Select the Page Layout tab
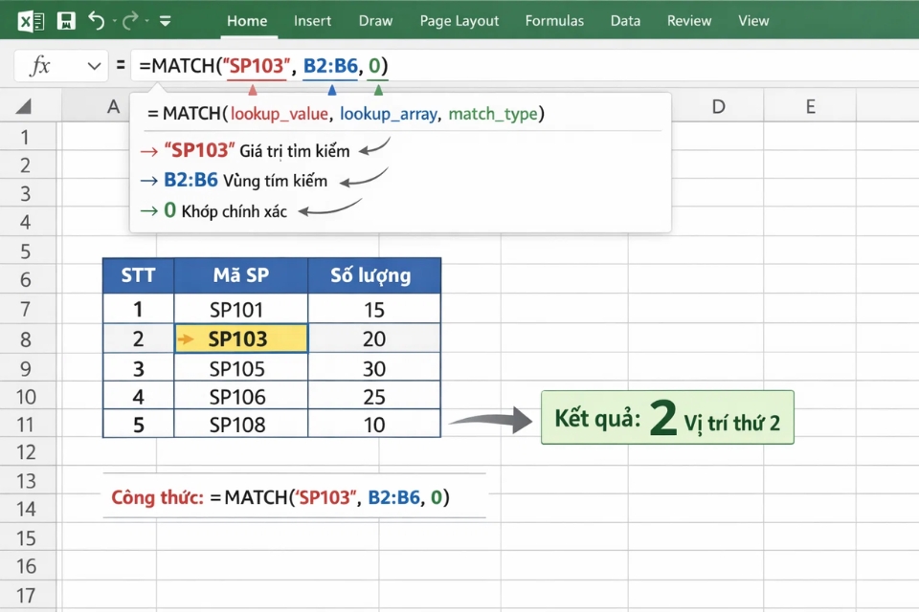The height and width of the screenshot is (612, 919). pos(459,20)
